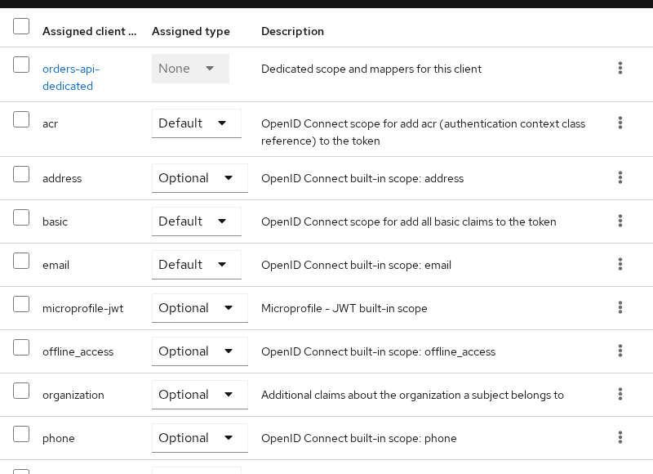Screen dimensions: 653x474
Task: Open kebab menu for acr row
Action: (x=620, y=123)
